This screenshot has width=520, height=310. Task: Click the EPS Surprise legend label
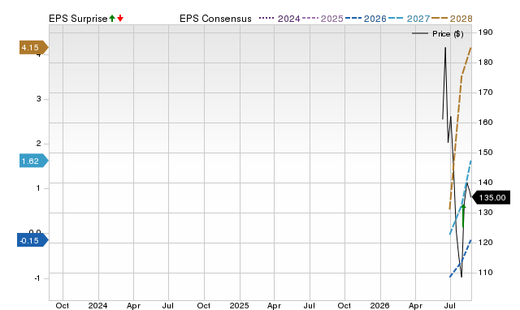coord(78,19)
